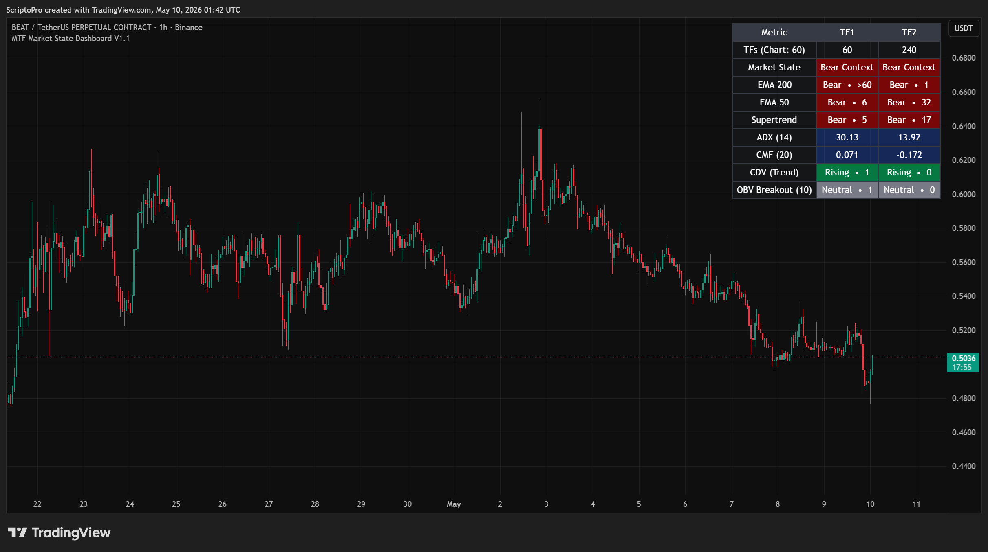This screenshot has width=988, height=552.
Task: Click the May label on the time axis
Action: point(454,504)
